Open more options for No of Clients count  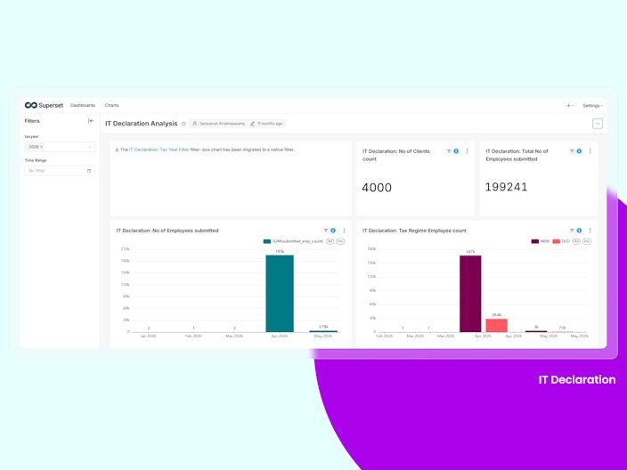467,151
